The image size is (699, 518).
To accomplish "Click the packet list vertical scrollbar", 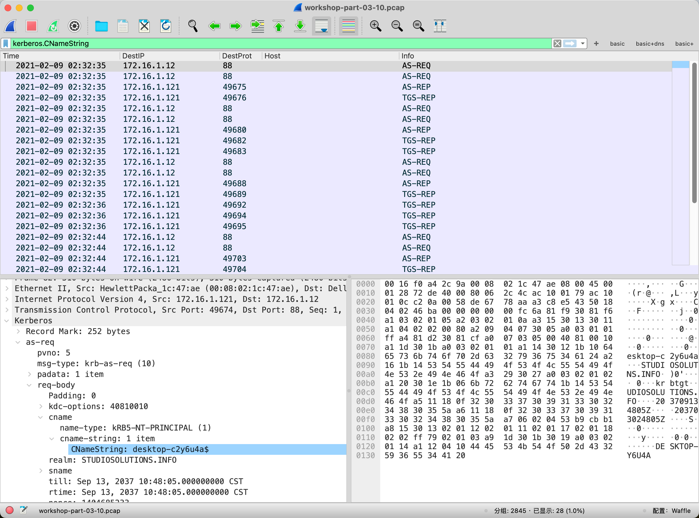I will [x=694, y=132].
